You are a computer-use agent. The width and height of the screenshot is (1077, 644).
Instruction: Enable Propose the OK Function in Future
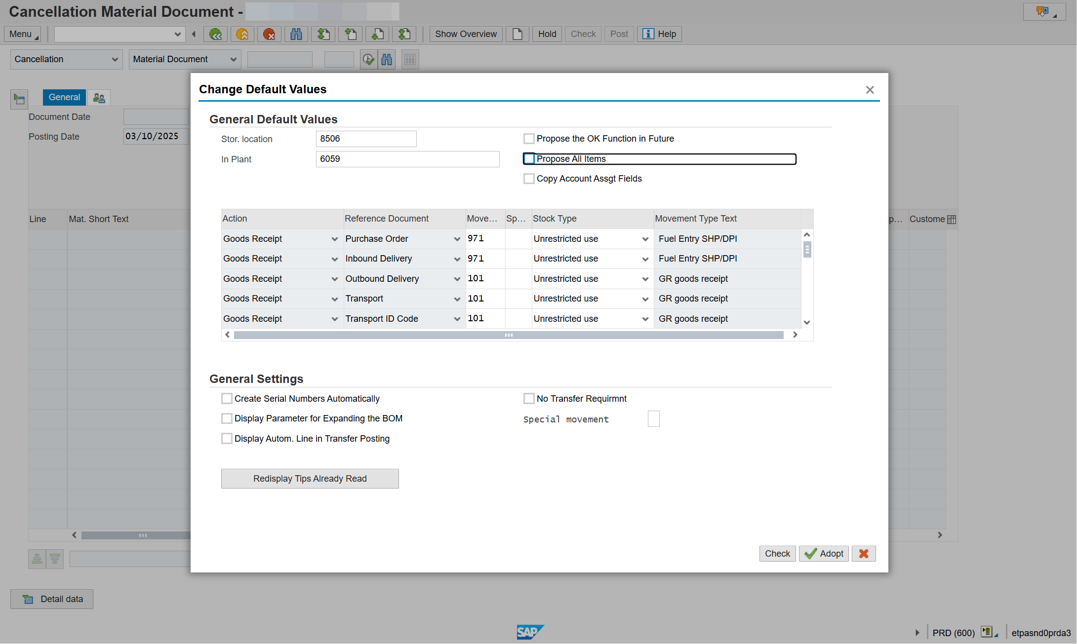pos(529,139)
